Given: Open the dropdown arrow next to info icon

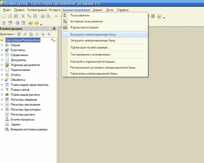Looking at the screenshot, I should (x=164, y=18).
